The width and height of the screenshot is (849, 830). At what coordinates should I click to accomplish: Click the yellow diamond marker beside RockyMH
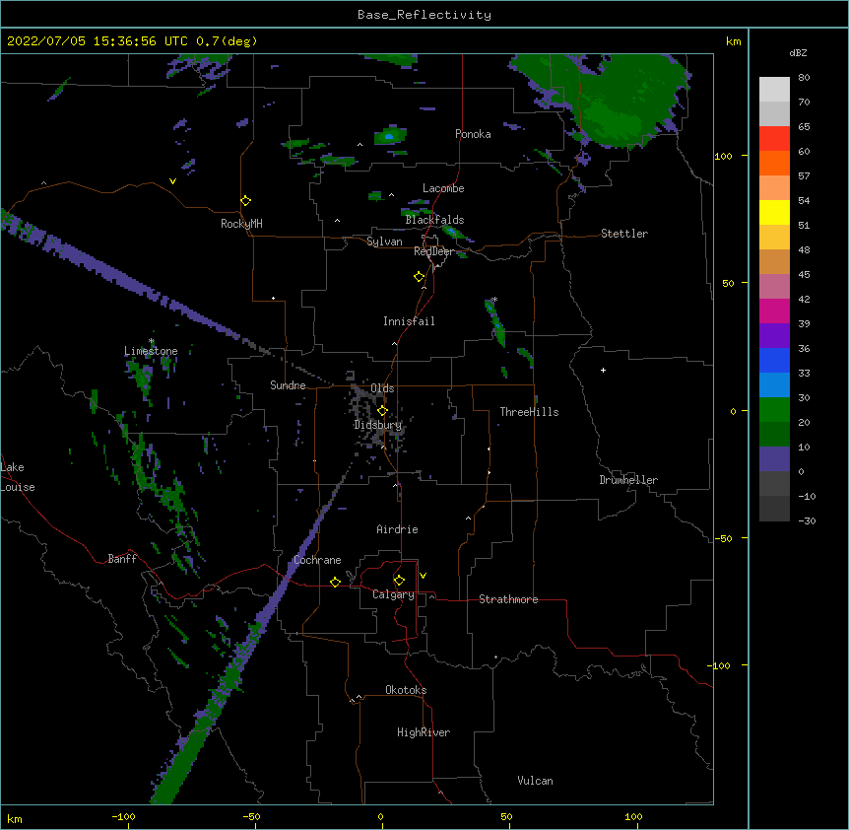pos(245,201)
